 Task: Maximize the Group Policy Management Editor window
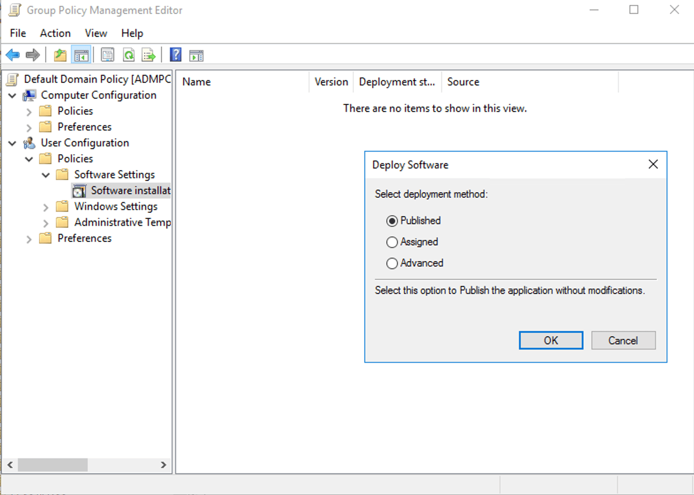tap(634, 10)
